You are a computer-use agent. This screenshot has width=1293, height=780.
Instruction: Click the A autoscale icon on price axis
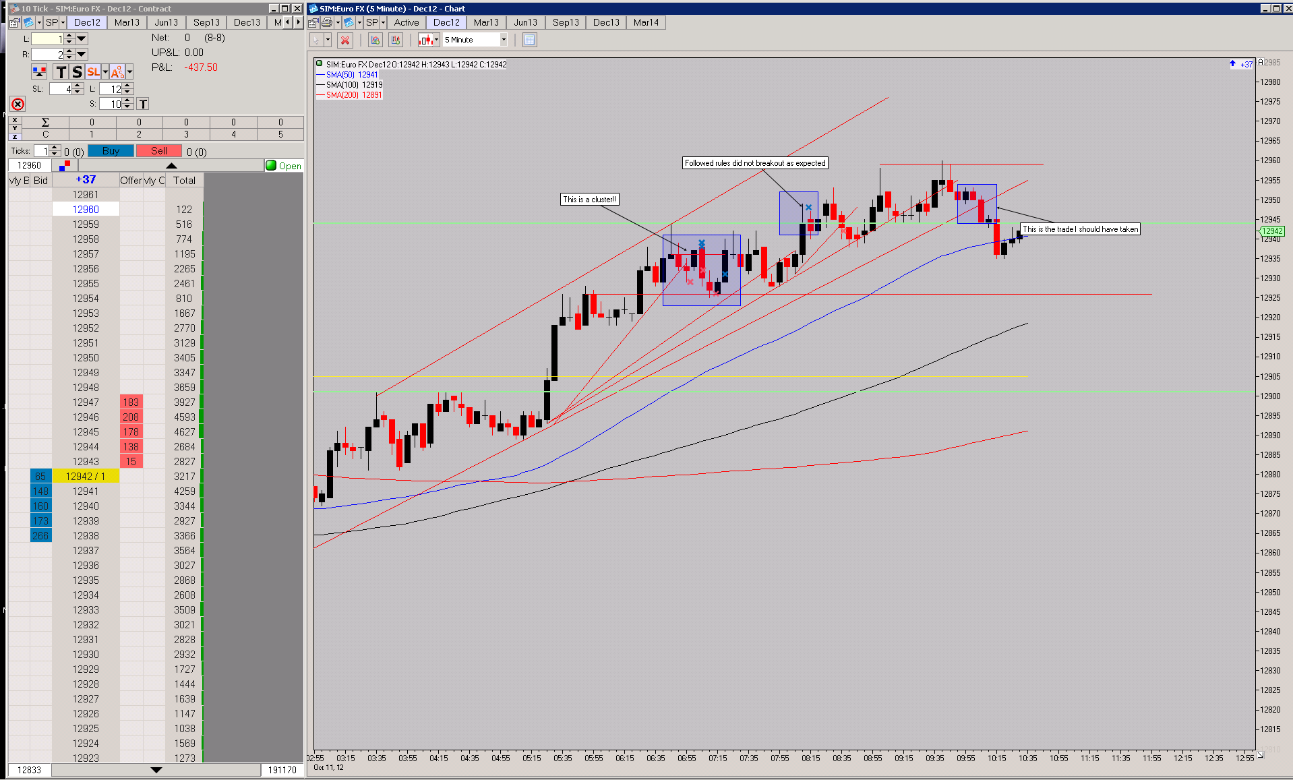(x=1260, y=62)
